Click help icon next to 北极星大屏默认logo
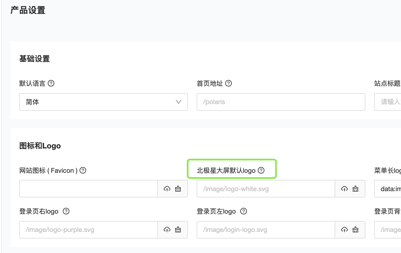 [261, 170]
